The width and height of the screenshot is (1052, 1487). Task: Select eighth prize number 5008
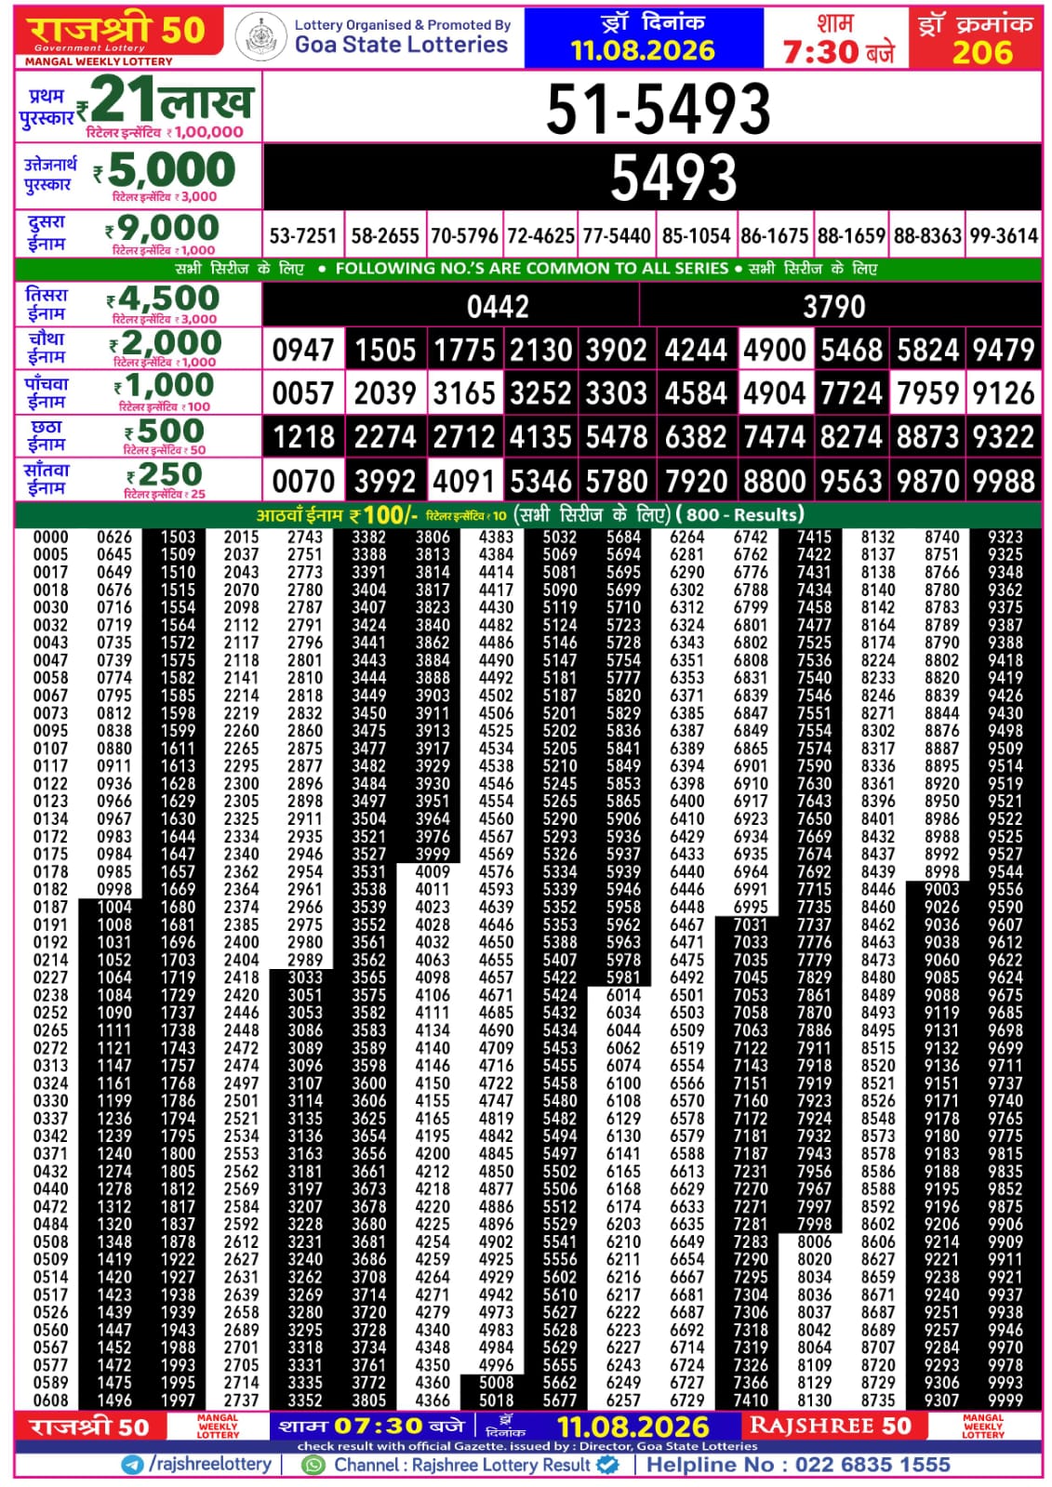pos(496,1383)
